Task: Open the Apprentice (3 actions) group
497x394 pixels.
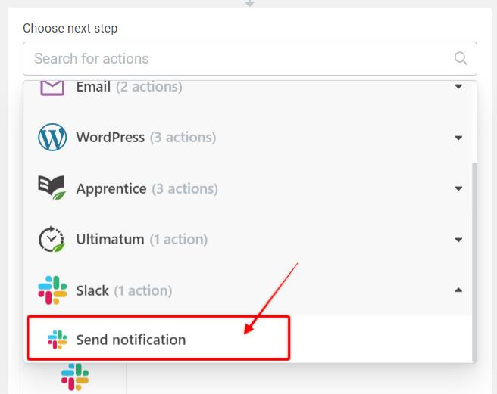Action: pyautogui.click(x=146, y=188)
